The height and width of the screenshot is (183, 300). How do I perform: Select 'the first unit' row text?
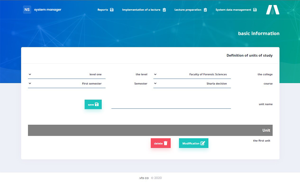(262, 141)
